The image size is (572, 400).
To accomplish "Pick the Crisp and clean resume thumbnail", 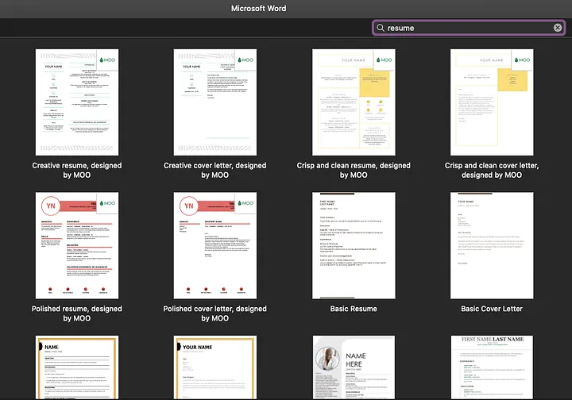I will point(354,102).
